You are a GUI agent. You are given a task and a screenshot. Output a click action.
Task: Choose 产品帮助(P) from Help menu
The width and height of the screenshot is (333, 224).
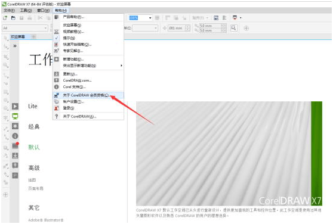[x=73, y=17]
